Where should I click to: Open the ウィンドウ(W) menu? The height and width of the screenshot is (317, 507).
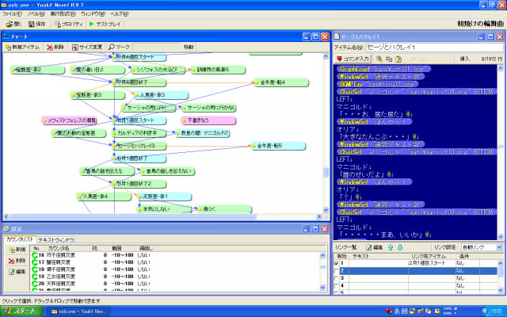(x=93, y=14)
